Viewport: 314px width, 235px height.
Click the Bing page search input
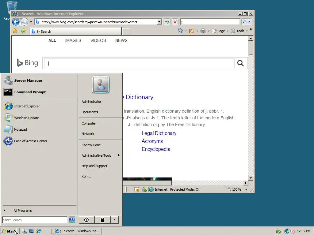(139, 63)
